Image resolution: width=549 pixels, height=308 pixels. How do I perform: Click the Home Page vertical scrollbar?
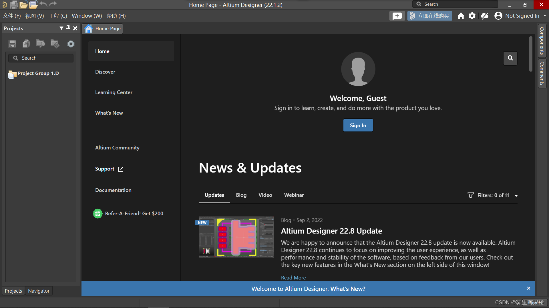pos(531,54)
